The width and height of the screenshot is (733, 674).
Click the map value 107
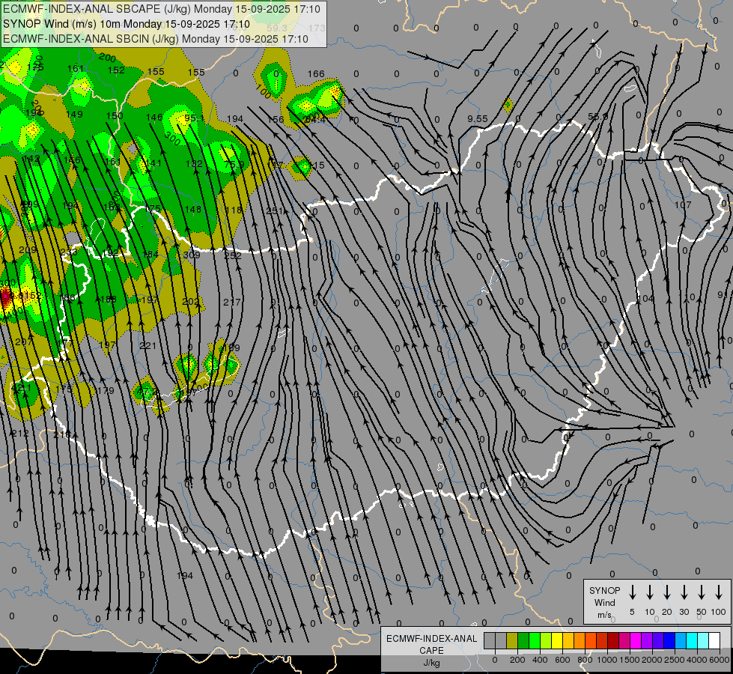(x=683, y=205)
